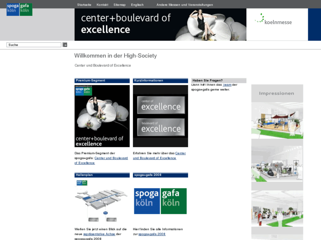This screenshot has width=321, height=240.
Task: Open the Kontakt menu item
Action: (102, 5)
